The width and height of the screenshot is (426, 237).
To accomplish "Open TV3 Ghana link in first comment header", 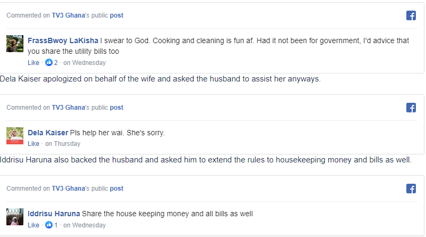I will pos(68,15).
